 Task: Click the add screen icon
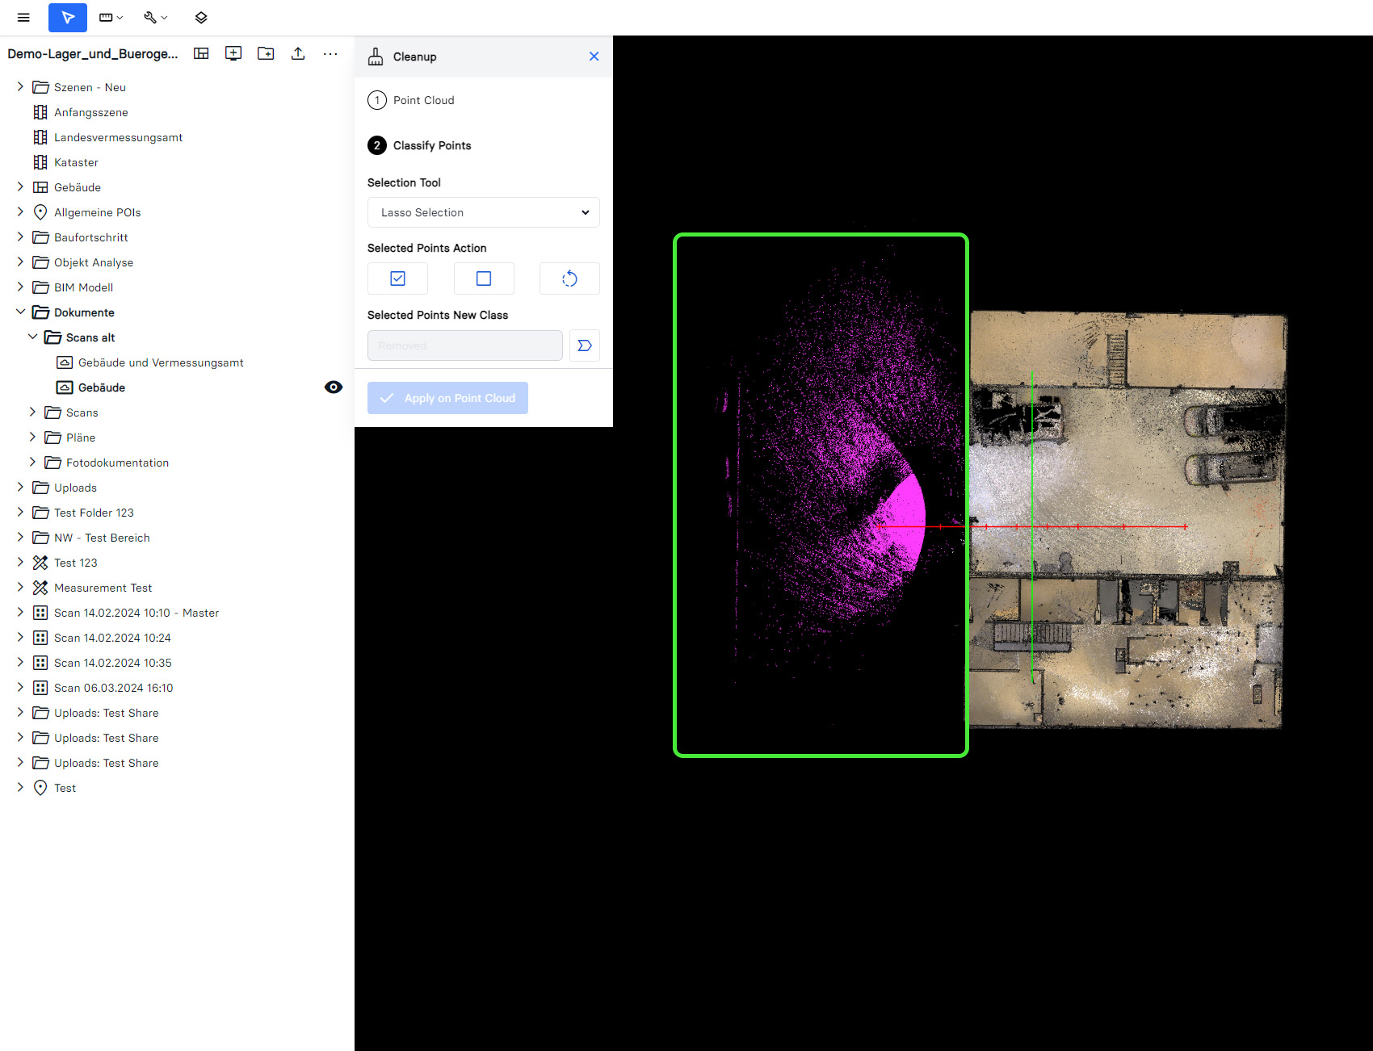(233, 53)
